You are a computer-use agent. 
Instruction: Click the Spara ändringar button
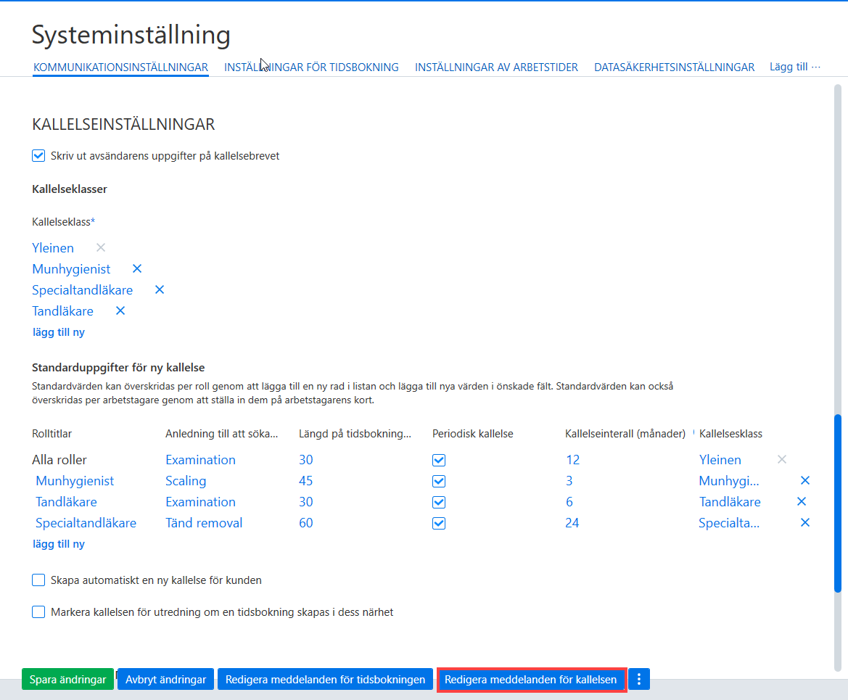point(67,680)
